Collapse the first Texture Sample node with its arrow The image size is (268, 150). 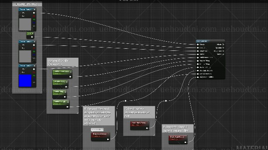(34, 9)
